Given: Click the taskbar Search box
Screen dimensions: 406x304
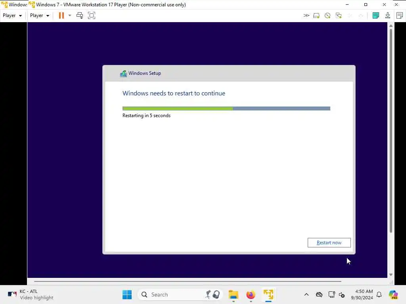Looking at the screenshot, I should pyautogui.click(x=180, y=294).
